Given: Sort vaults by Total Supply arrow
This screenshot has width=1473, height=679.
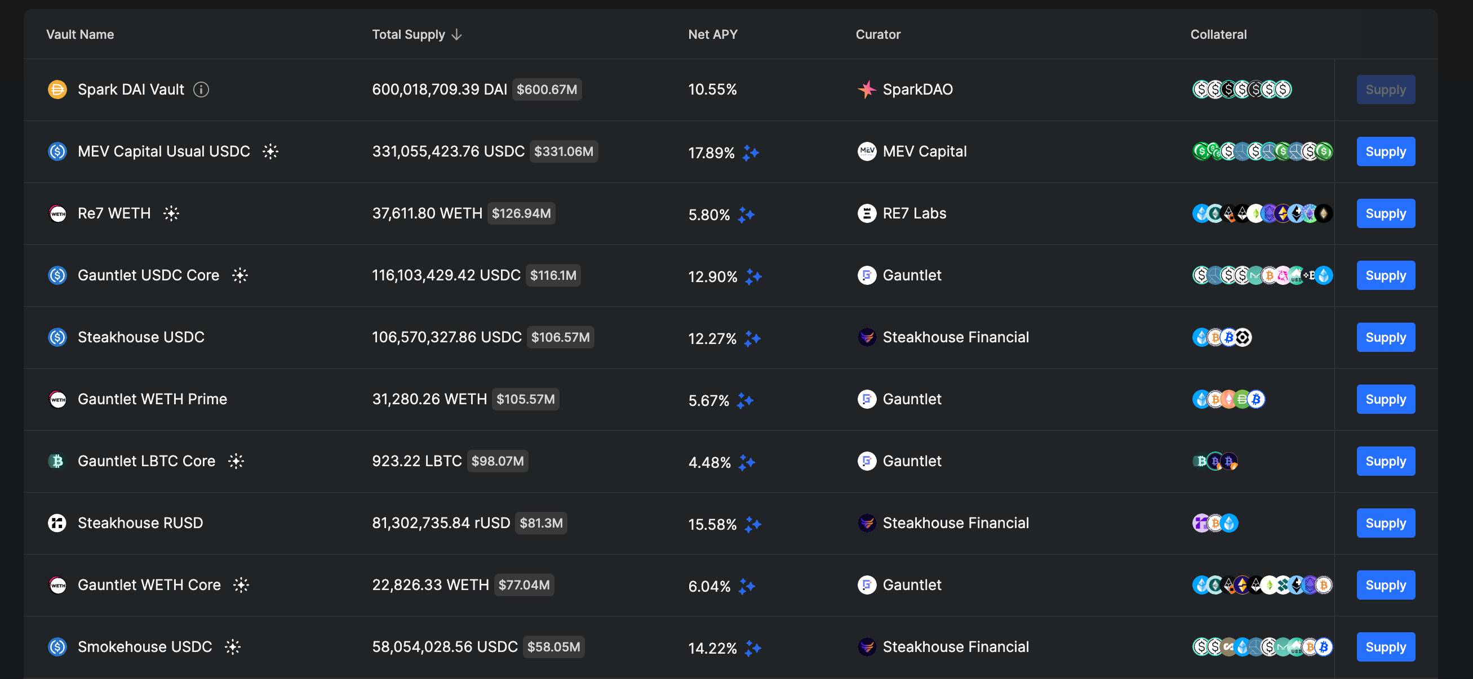Looking at the screenshot, I should [456, 35].
